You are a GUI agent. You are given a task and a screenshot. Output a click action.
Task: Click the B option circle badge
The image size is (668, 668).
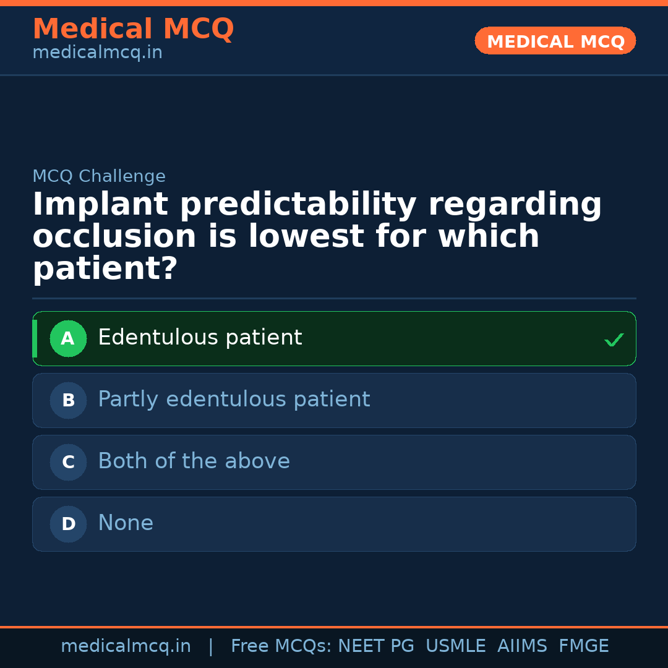(x=68, y=400)
